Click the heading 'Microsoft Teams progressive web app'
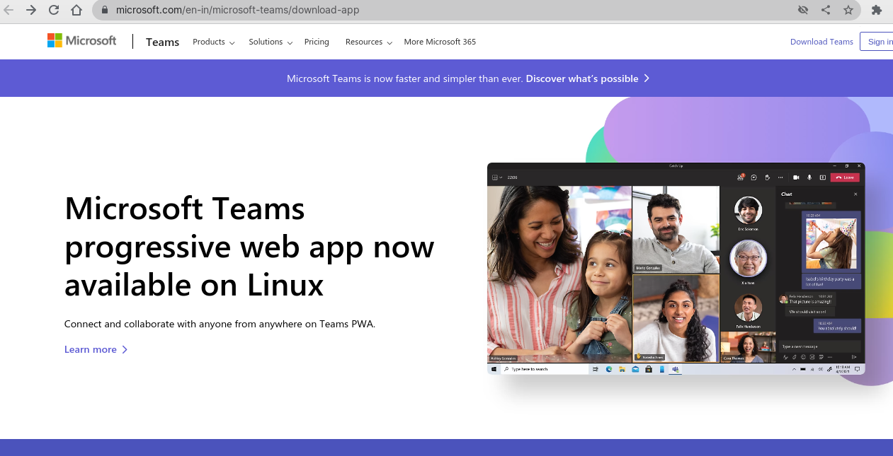This screenshot has height=456, width=893. (249, 247)
